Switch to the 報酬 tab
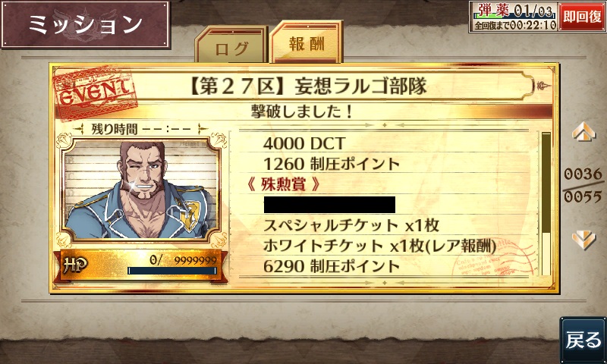Screen dimensions: 607x364 307,42
